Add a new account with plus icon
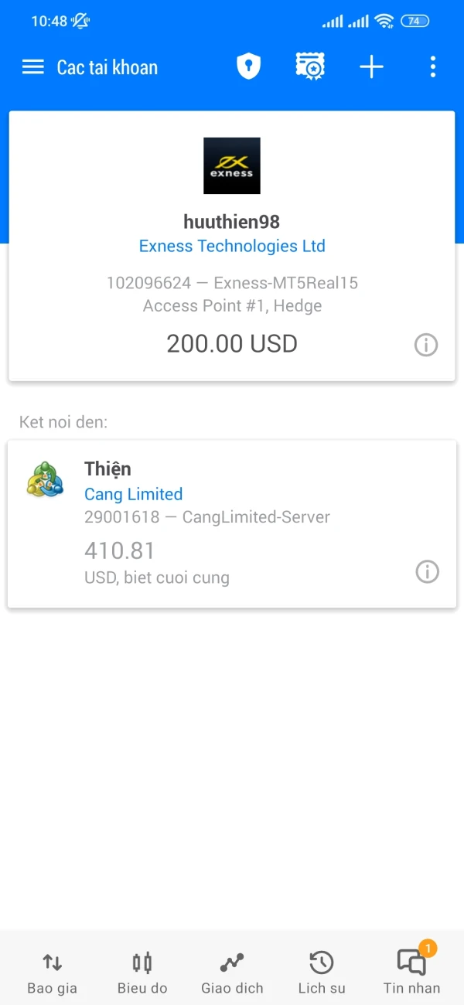This screenshot has height=1005, width=464. (371, 67)
